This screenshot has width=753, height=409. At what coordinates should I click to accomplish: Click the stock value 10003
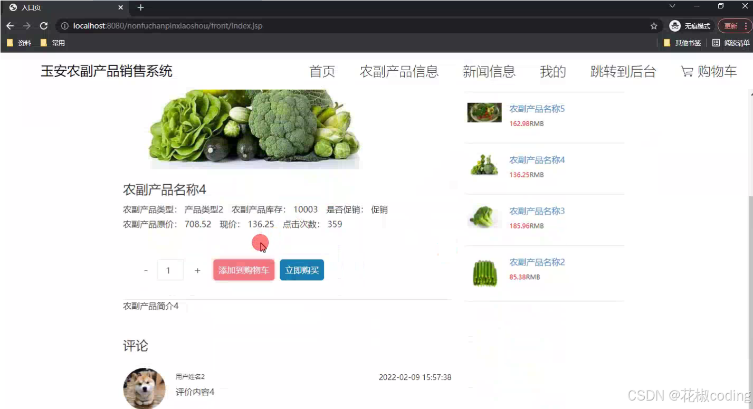click(x=306, y=210)
